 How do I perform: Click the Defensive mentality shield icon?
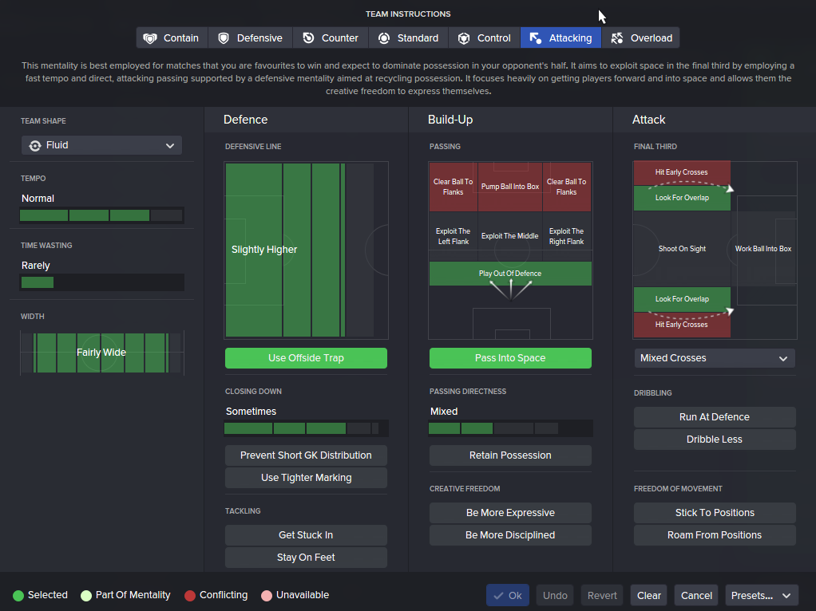[224, 38]
